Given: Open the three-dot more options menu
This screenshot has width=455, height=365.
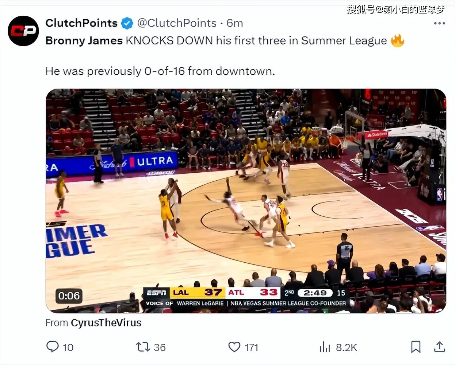Looking at the screenshot, I should pyautogui.click(x=439, y=23).
